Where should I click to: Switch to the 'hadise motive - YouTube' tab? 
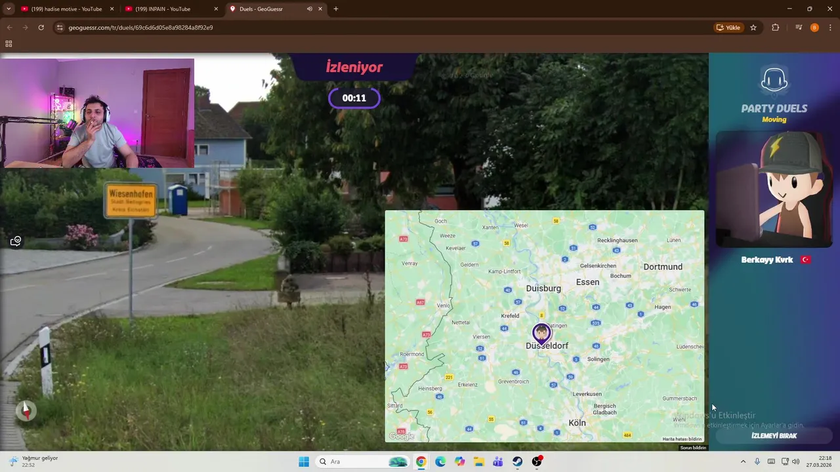point(67,9)
